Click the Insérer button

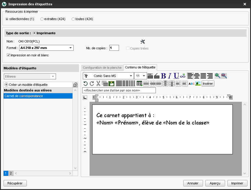[208, 83]
